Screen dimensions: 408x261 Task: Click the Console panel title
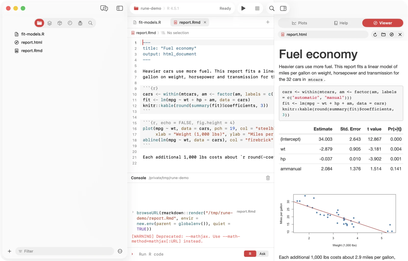[x=138, y=178]
